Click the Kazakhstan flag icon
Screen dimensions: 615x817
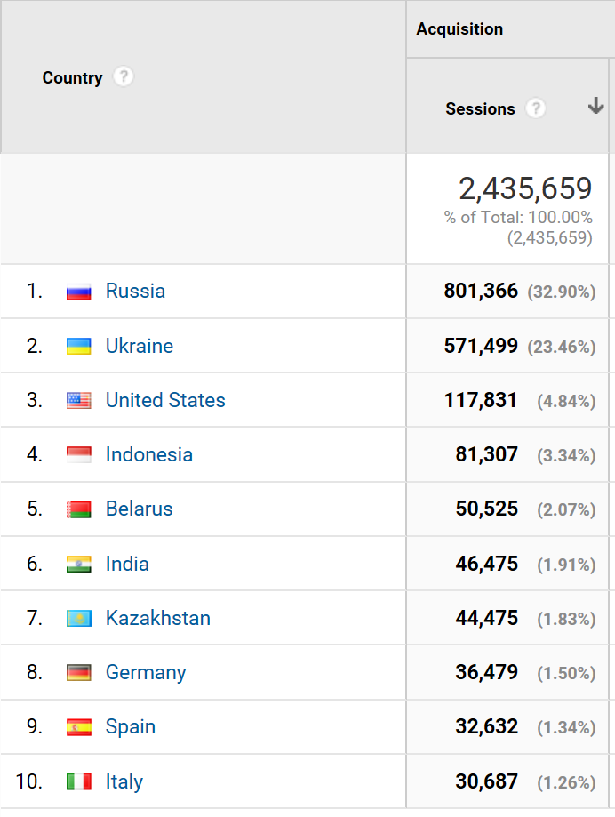pyautogui.click(x=79, y=618)
